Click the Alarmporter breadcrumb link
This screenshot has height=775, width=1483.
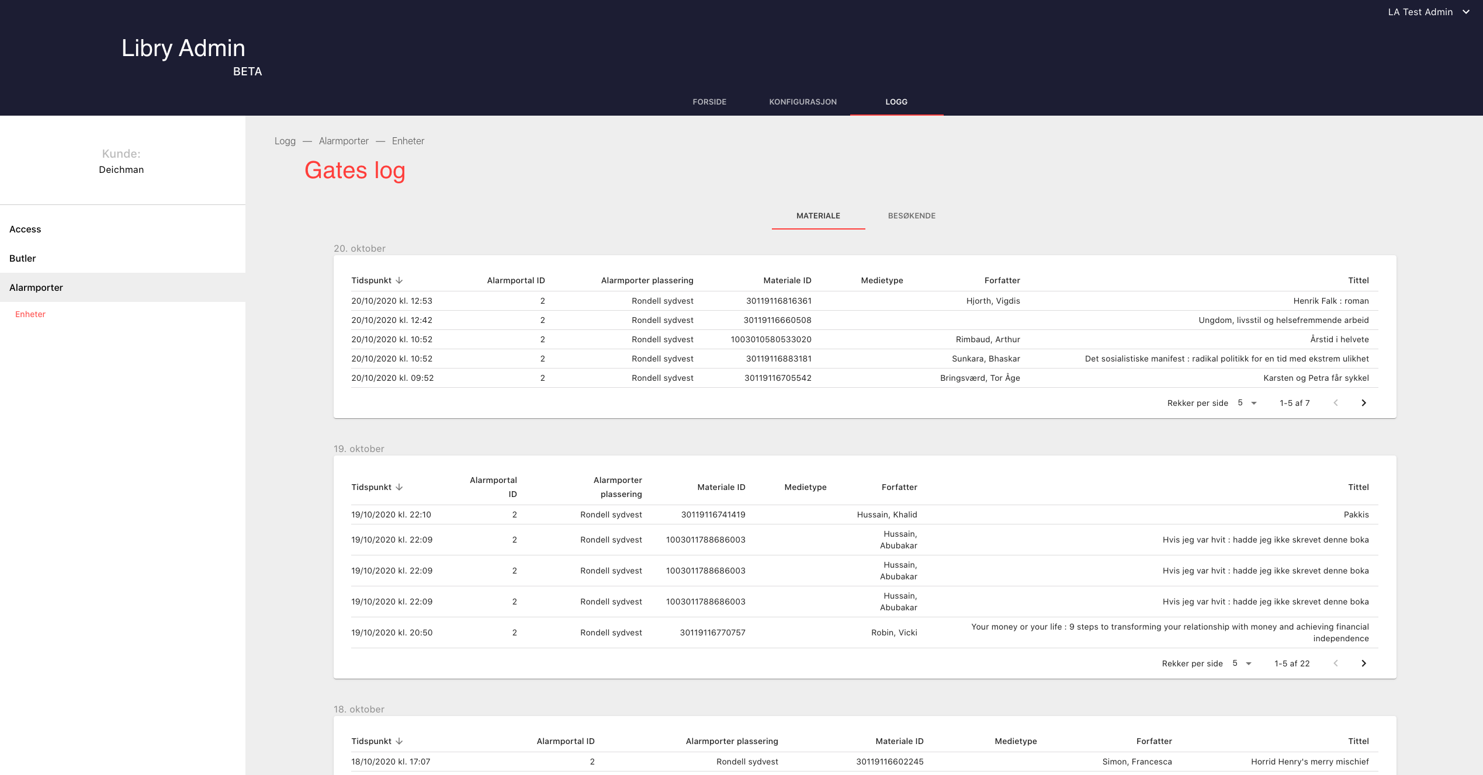click(x=344, y=141)
